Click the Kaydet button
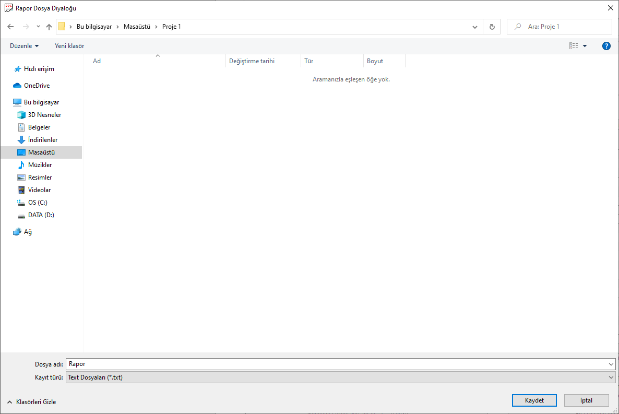Screen dimensions: 619x414 [534, 400]
